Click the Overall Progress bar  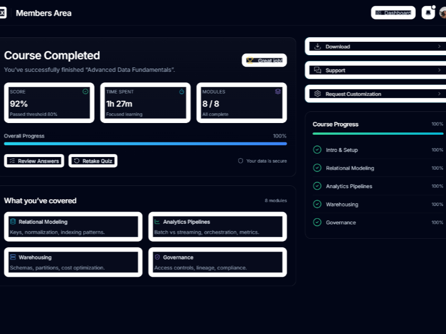click(x=145, y=144)
